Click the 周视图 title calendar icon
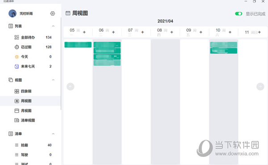Viewport: 268px width, 165px height. [x=68, y=13]
